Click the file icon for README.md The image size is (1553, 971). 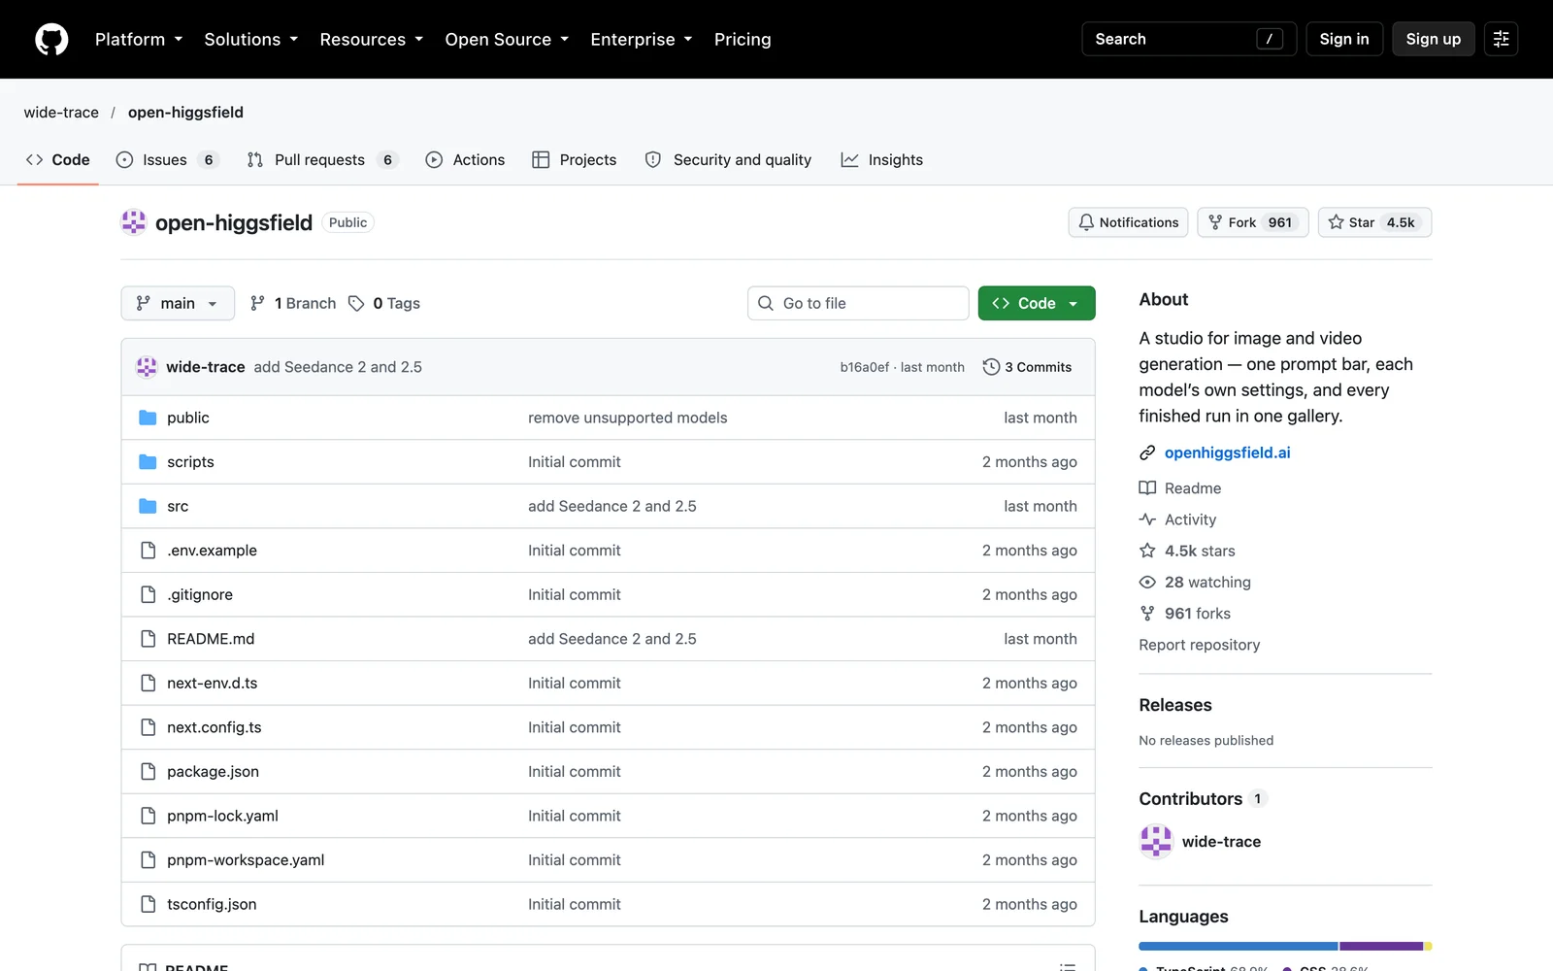(148, 639)
